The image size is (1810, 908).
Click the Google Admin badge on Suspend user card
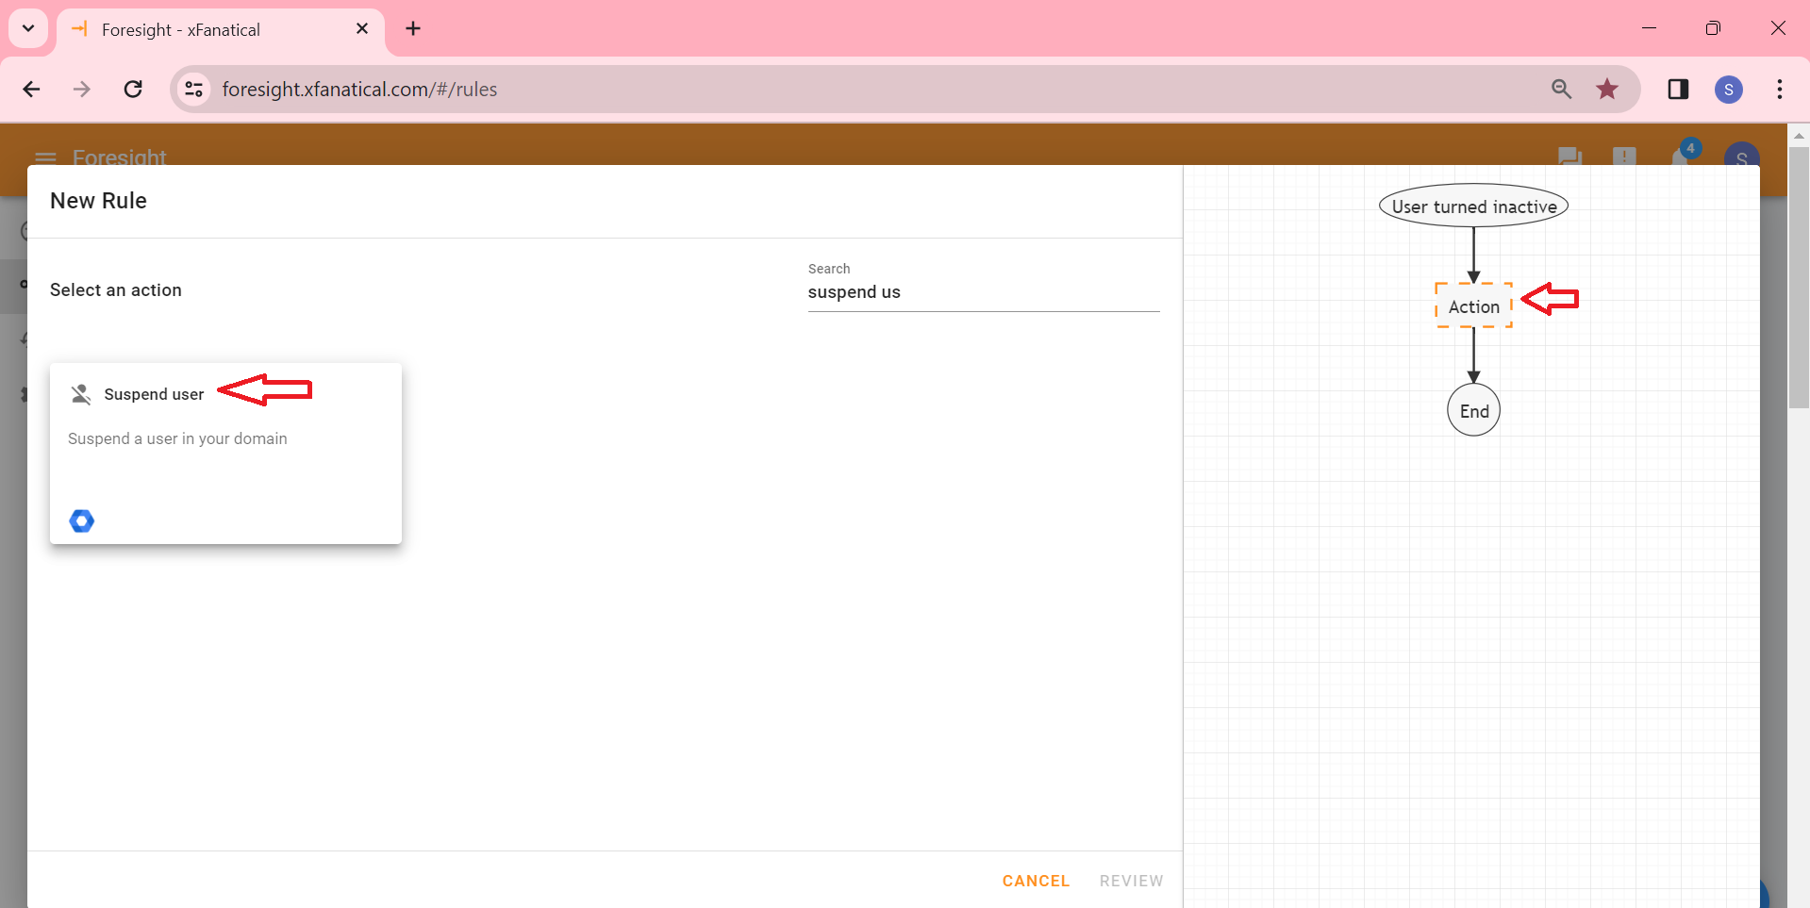(x=81, y=520)
